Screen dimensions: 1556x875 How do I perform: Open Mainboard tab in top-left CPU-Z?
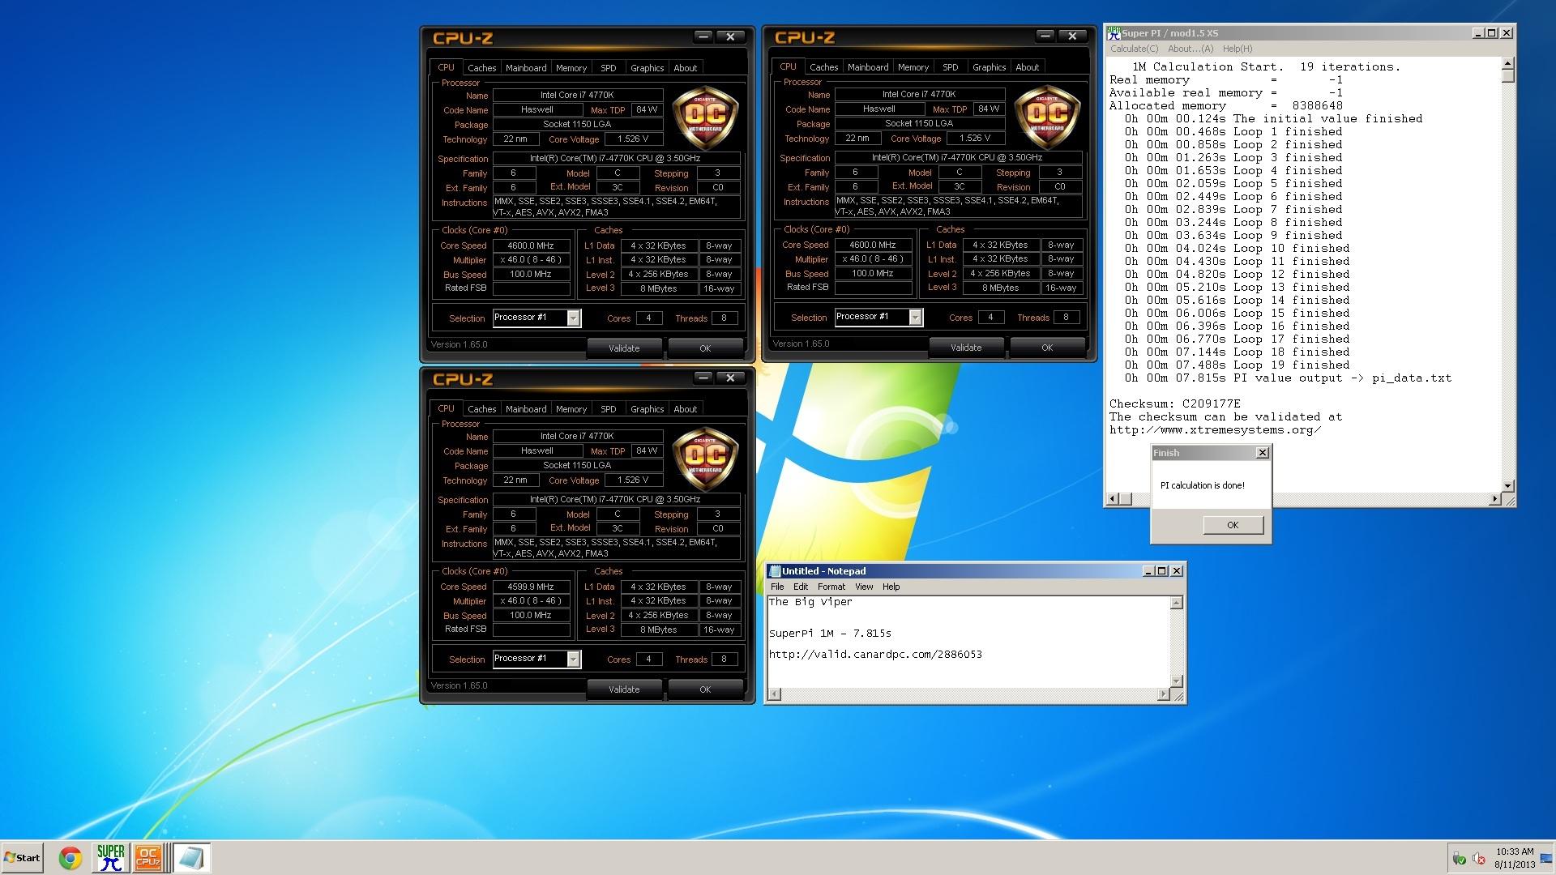tap(526, 68)
